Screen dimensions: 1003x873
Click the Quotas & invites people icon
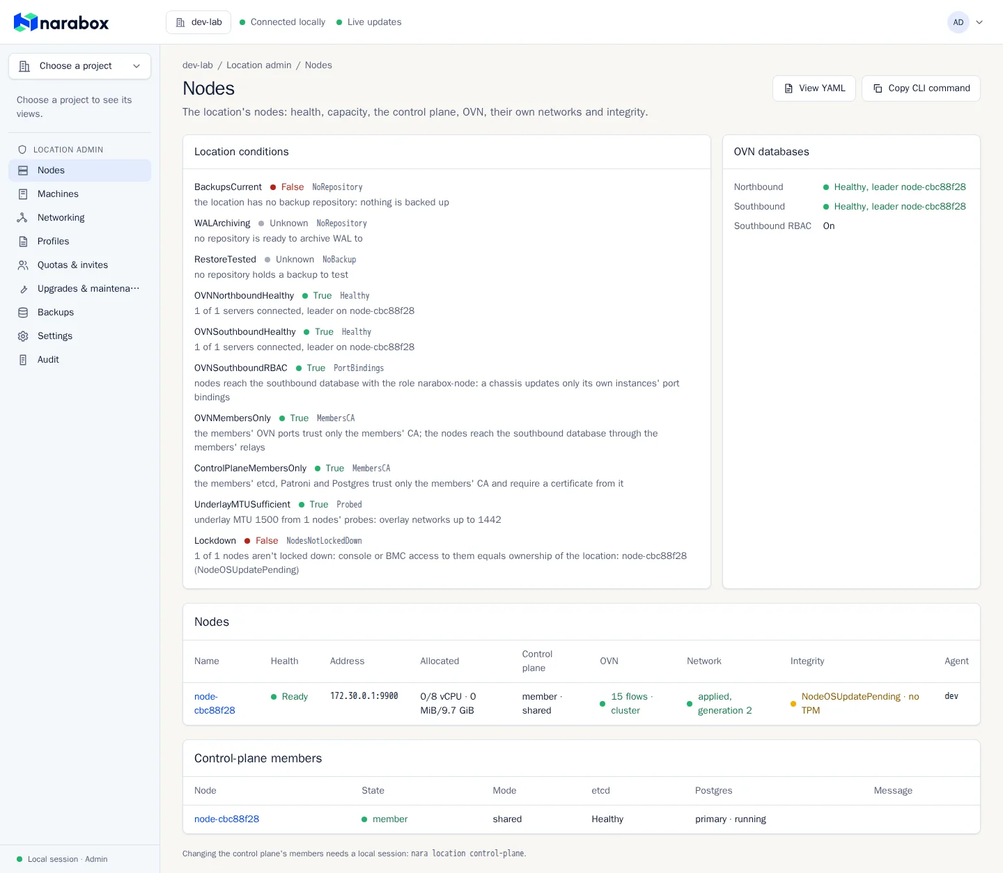(23, 265)
